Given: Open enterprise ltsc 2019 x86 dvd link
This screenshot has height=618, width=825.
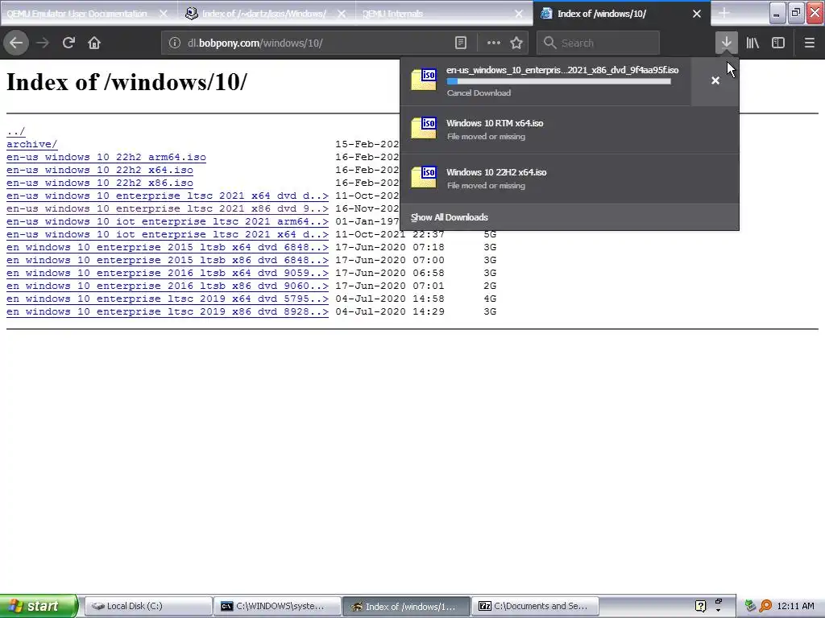Looking at the screenshot, I should click(168, 311).
